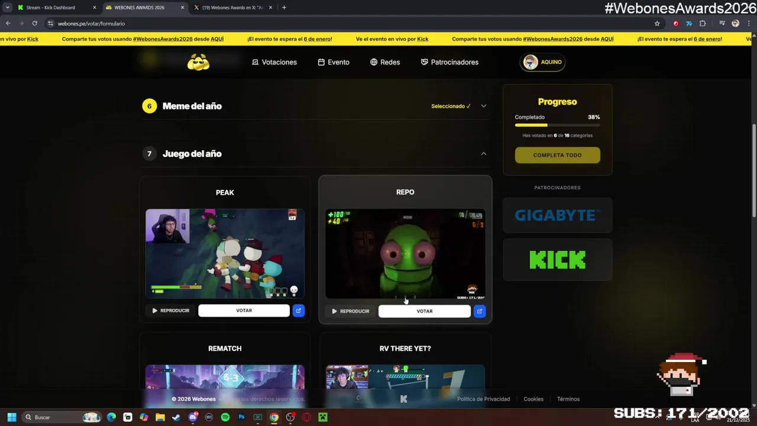Image resolution: width=757 pixels, height=426 pixels.
Task: Open the tab search dropdown arrow
Action: [x=7, y=8]
